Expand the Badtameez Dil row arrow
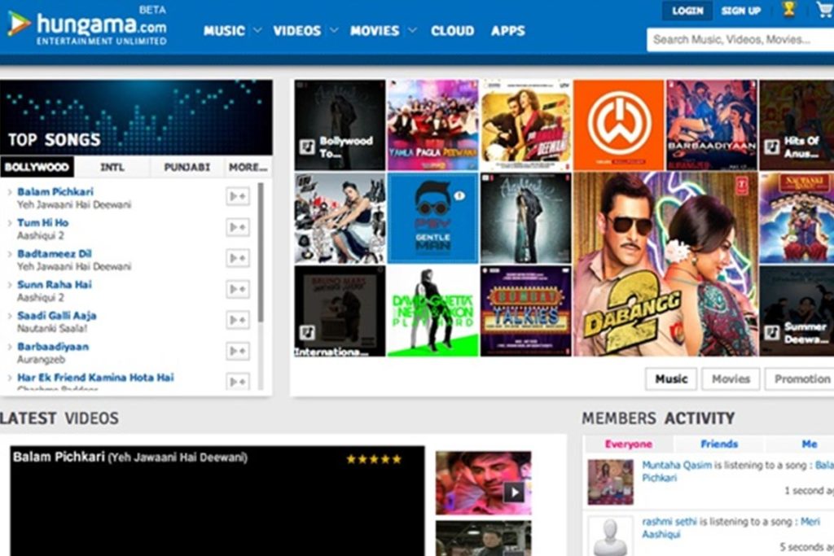834x556 pixels. tap(10, 253)
